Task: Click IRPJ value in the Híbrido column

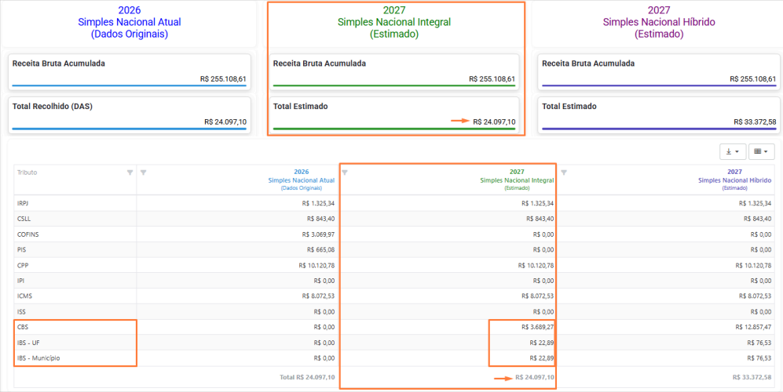Action: [x=756, y=203]
